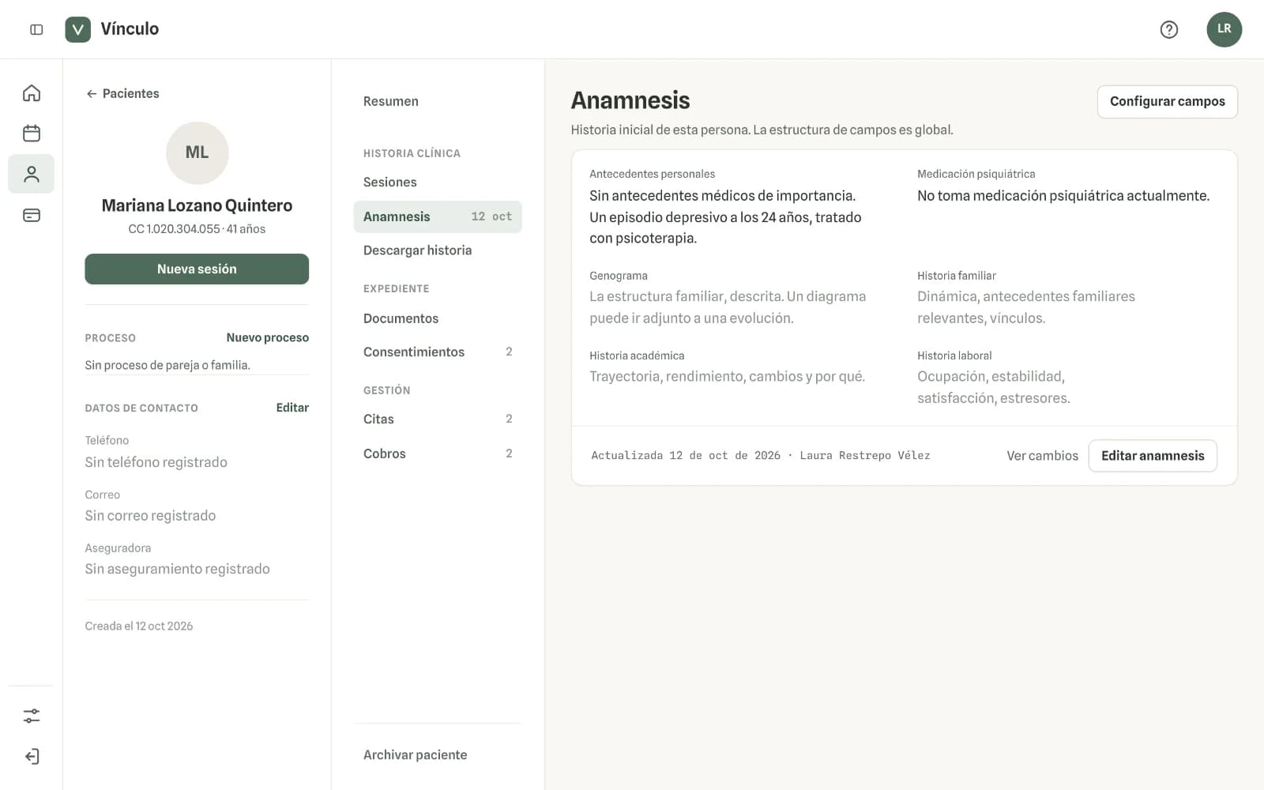1264x790 pixels.
Task: Open the billing card icon in sidebar
Action: tap(32, 215)
